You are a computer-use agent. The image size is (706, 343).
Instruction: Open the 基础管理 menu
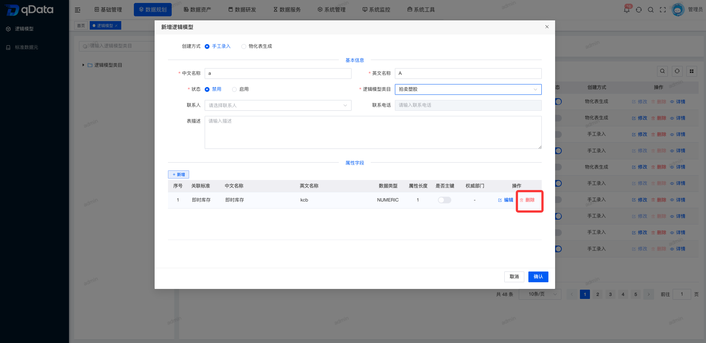[108, 10]
